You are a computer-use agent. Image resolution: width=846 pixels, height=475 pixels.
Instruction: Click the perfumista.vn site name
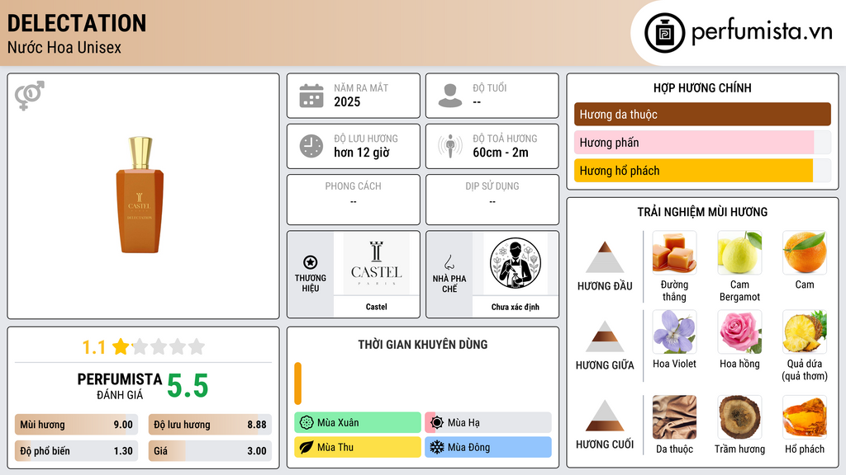762,31
